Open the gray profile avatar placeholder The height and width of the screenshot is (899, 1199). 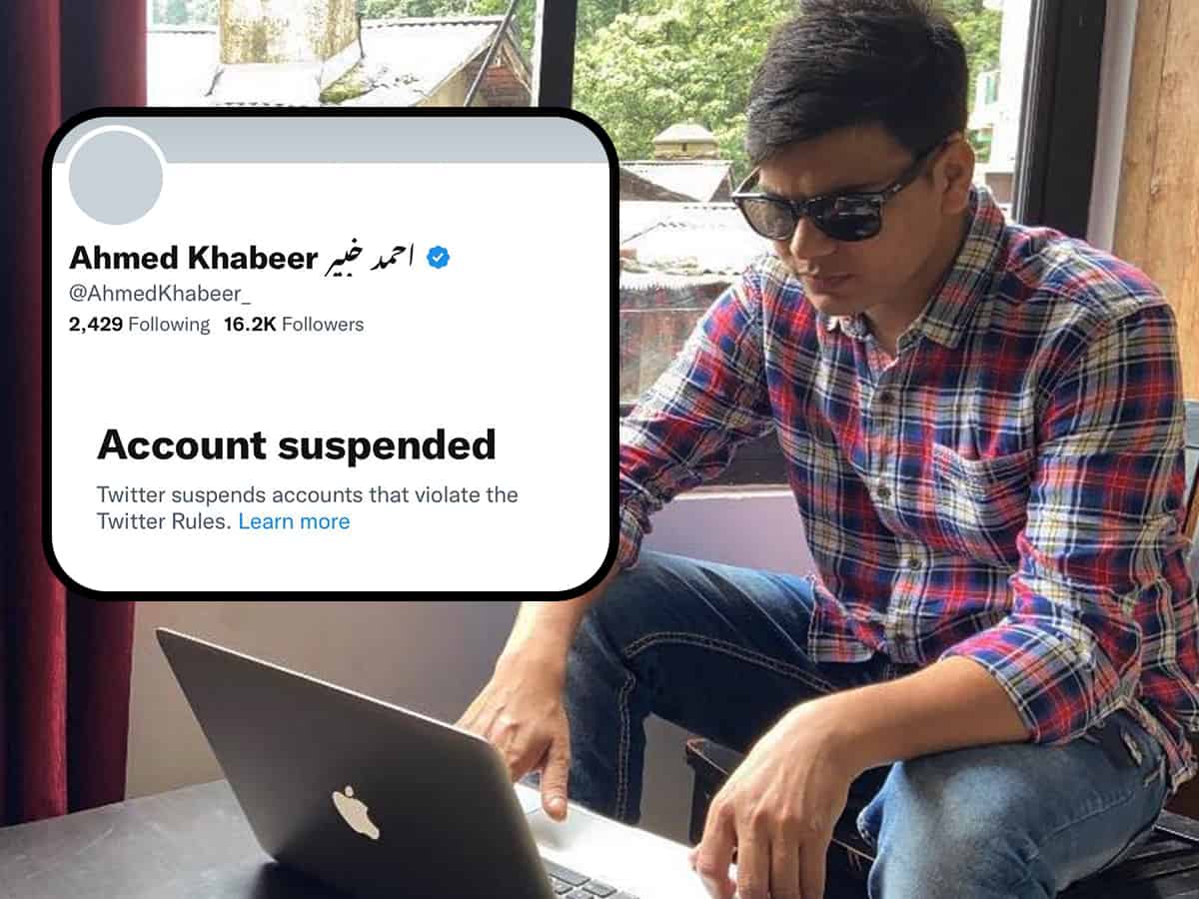(117, 176)
